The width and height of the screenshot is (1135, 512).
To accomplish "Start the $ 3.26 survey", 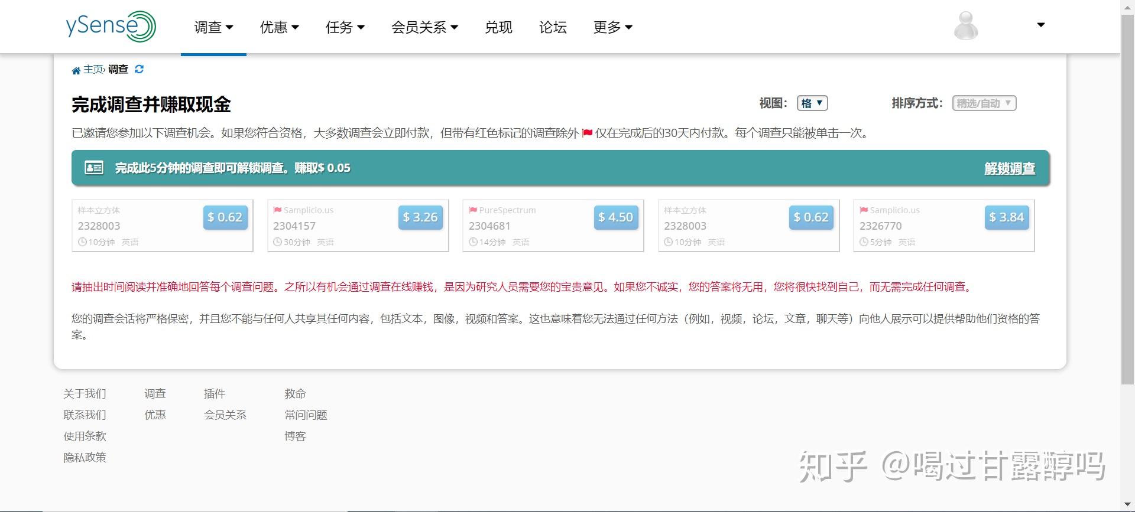I will pyautogui.click(x=420, y=217).
